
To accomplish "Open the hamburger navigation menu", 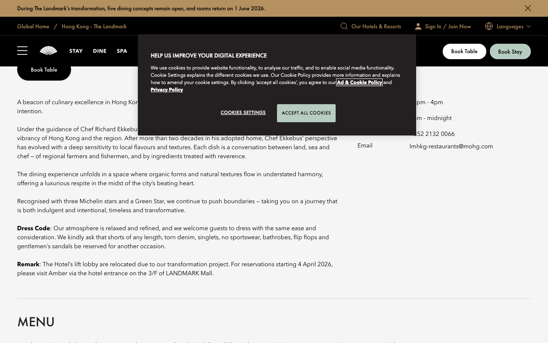I will click(22, 51).
